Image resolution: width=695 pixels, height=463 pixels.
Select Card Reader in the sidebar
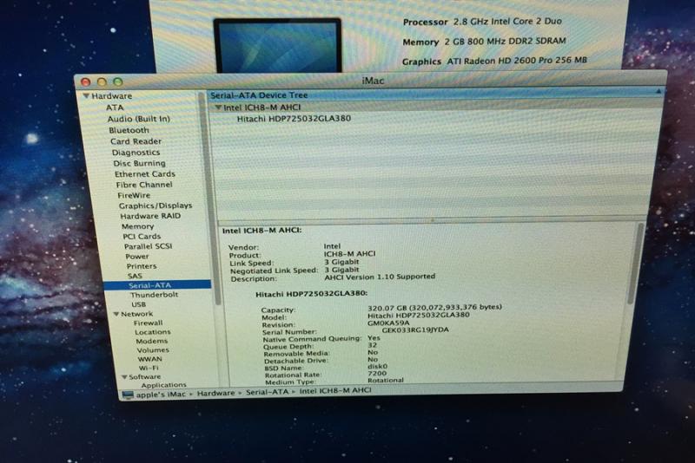click(x=136, y=141)
